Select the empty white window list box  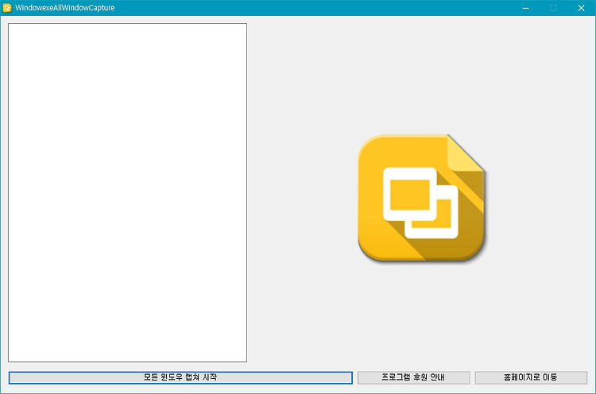pos(128,192)
